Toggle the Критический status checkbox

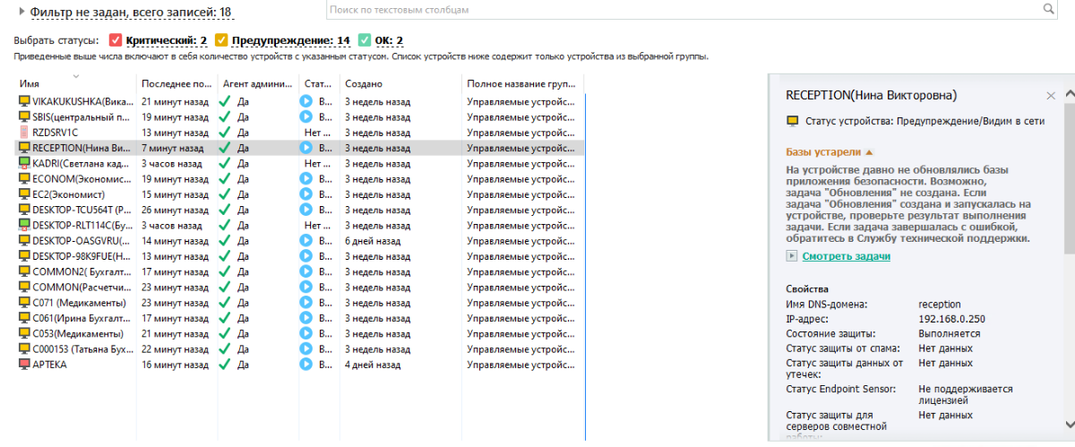[115, 40]
